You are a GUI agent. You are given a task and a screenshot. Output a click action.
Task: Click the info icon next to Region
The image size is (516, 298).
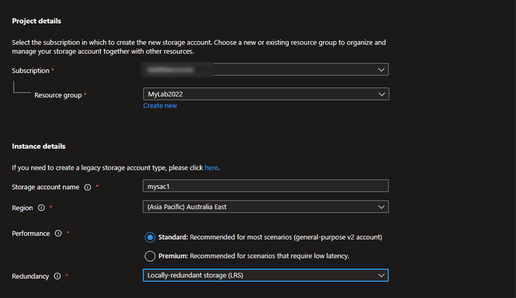(41, 208)
